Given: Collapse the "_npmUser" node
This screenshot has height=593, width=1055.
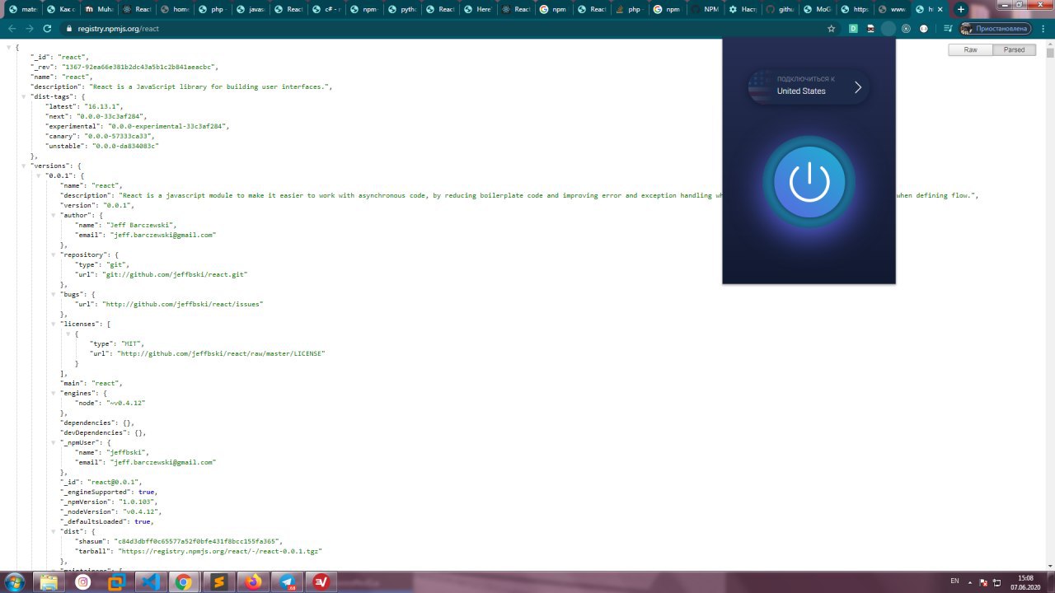Looking at the screenshot, I should point(53,443).
